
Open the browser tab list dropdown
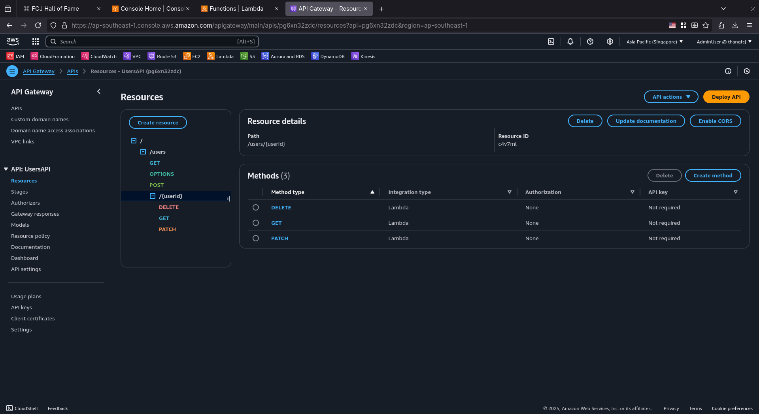coord(723,9)
